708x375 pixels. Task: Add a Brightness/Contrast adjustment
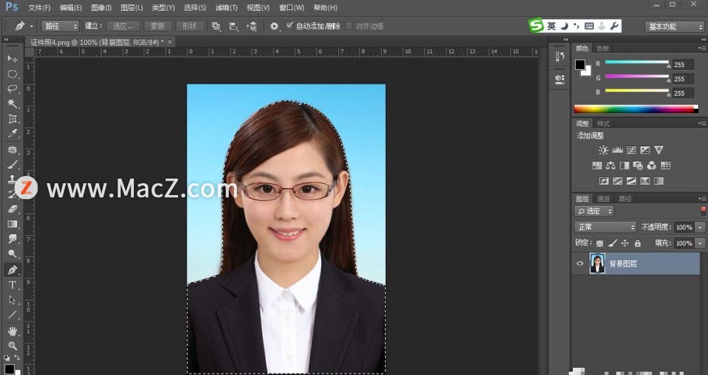click(x=603, y=150)
